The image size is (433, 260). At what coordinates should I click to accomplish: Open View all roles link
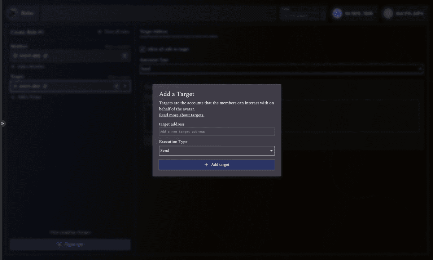[x=114, y=32]
